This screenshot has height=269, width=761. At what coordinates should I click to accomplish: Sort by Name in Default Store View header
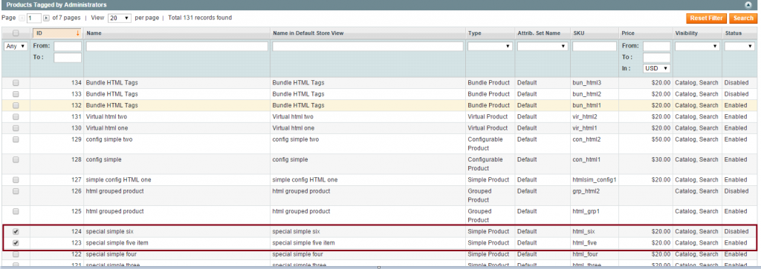[x=308, y=33]
